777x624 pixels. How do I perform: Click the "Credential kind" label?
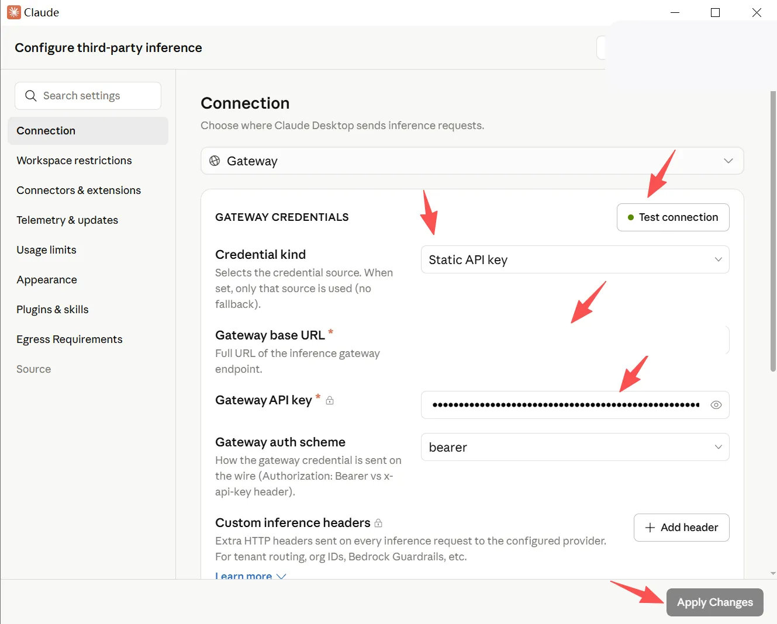260,255
